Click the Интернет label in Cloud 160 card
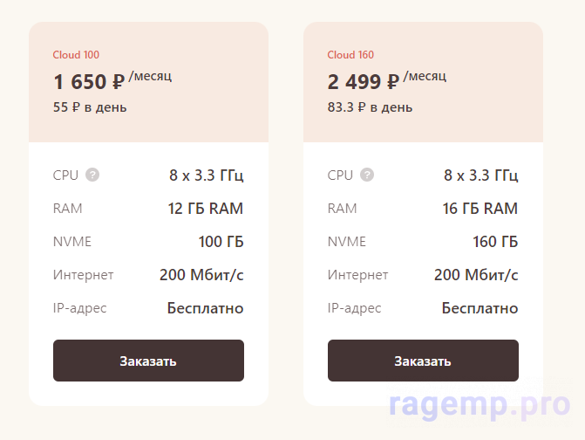 [x=357, y=275]
